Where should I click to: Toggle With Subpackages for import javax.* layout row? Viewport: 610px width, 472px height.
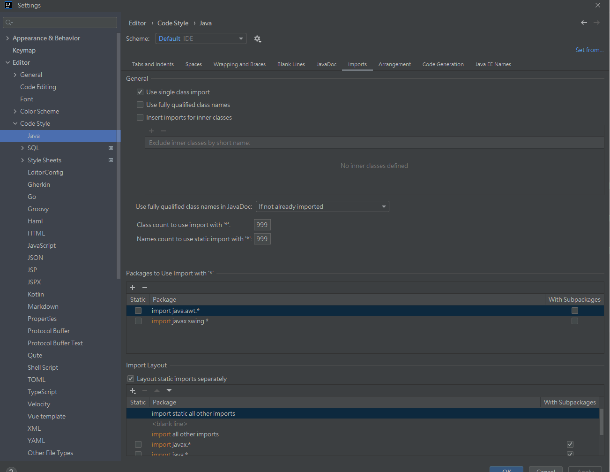(x=570, y=444)
